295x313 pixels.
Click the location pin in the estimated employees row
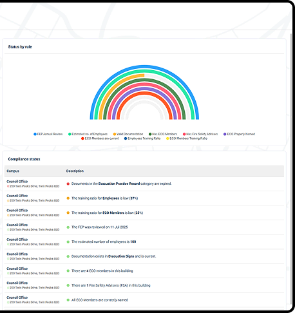(x=8, y=244)
